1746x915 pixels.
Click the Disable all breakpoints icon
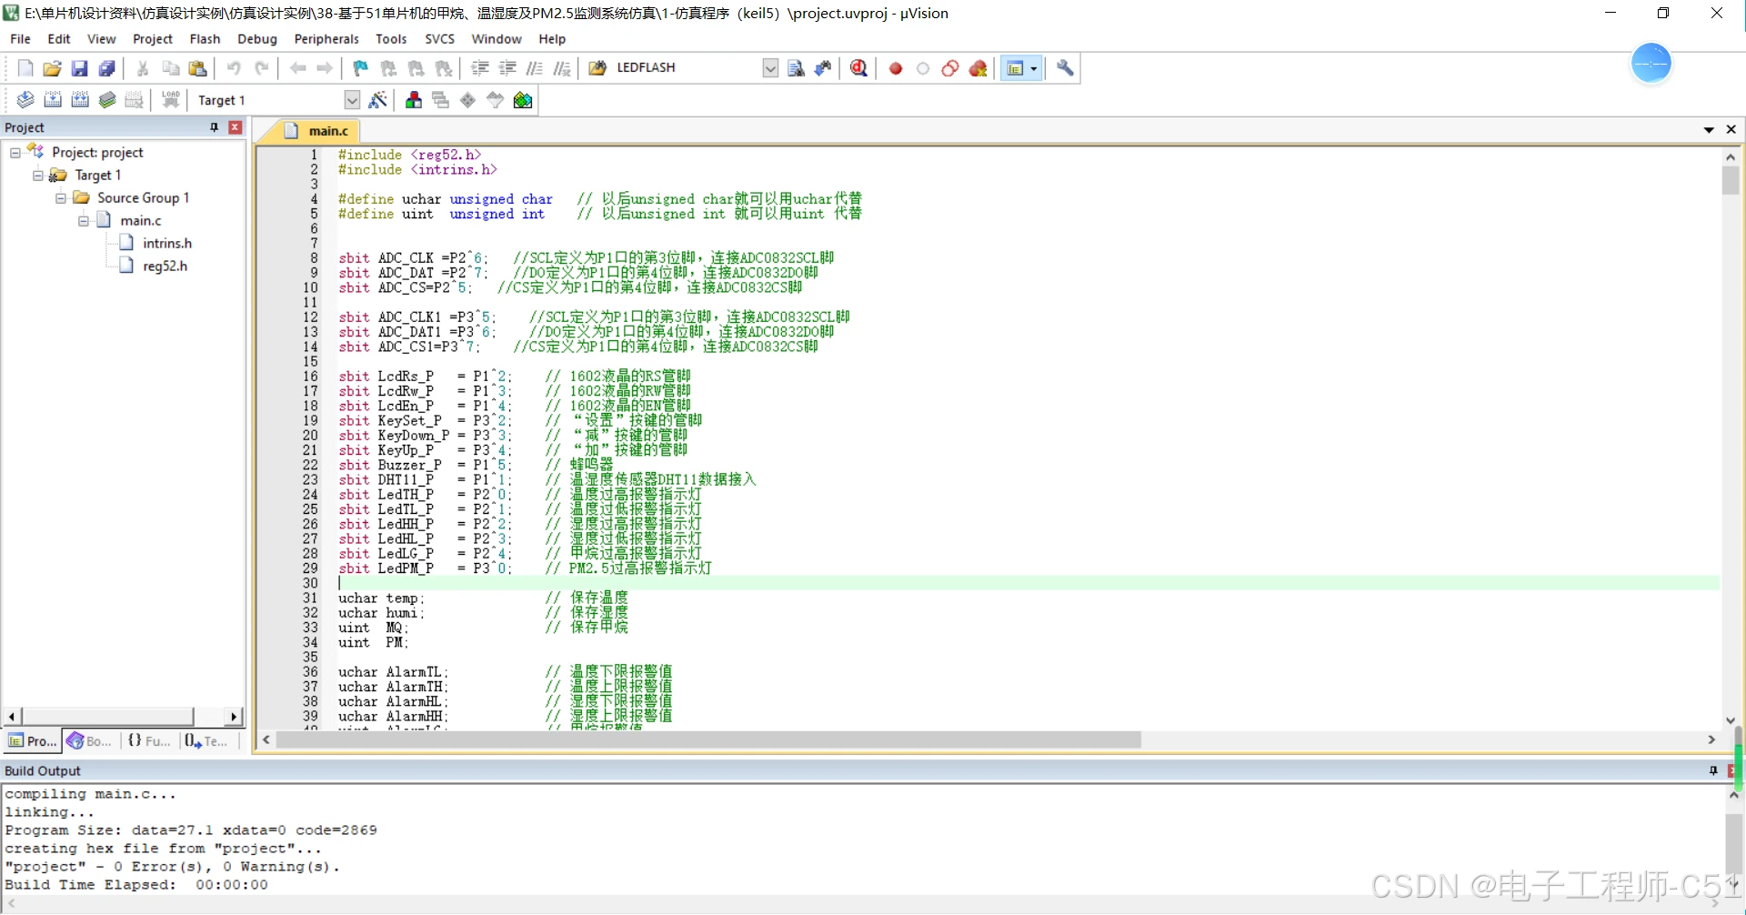tap(950, 68)
